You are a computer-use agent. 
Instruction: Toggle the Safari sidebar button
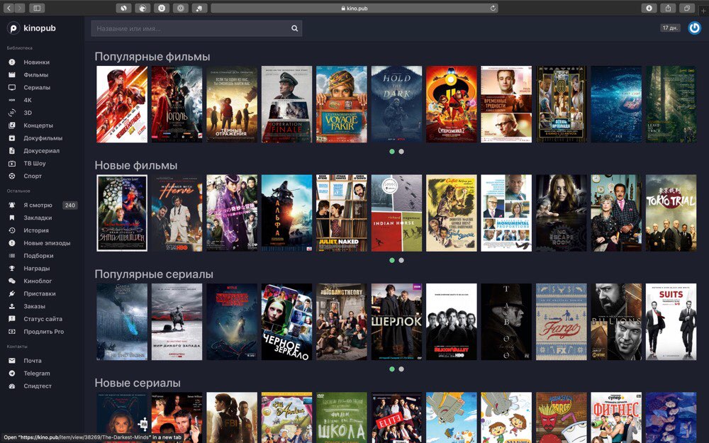[x=37, y=8]
